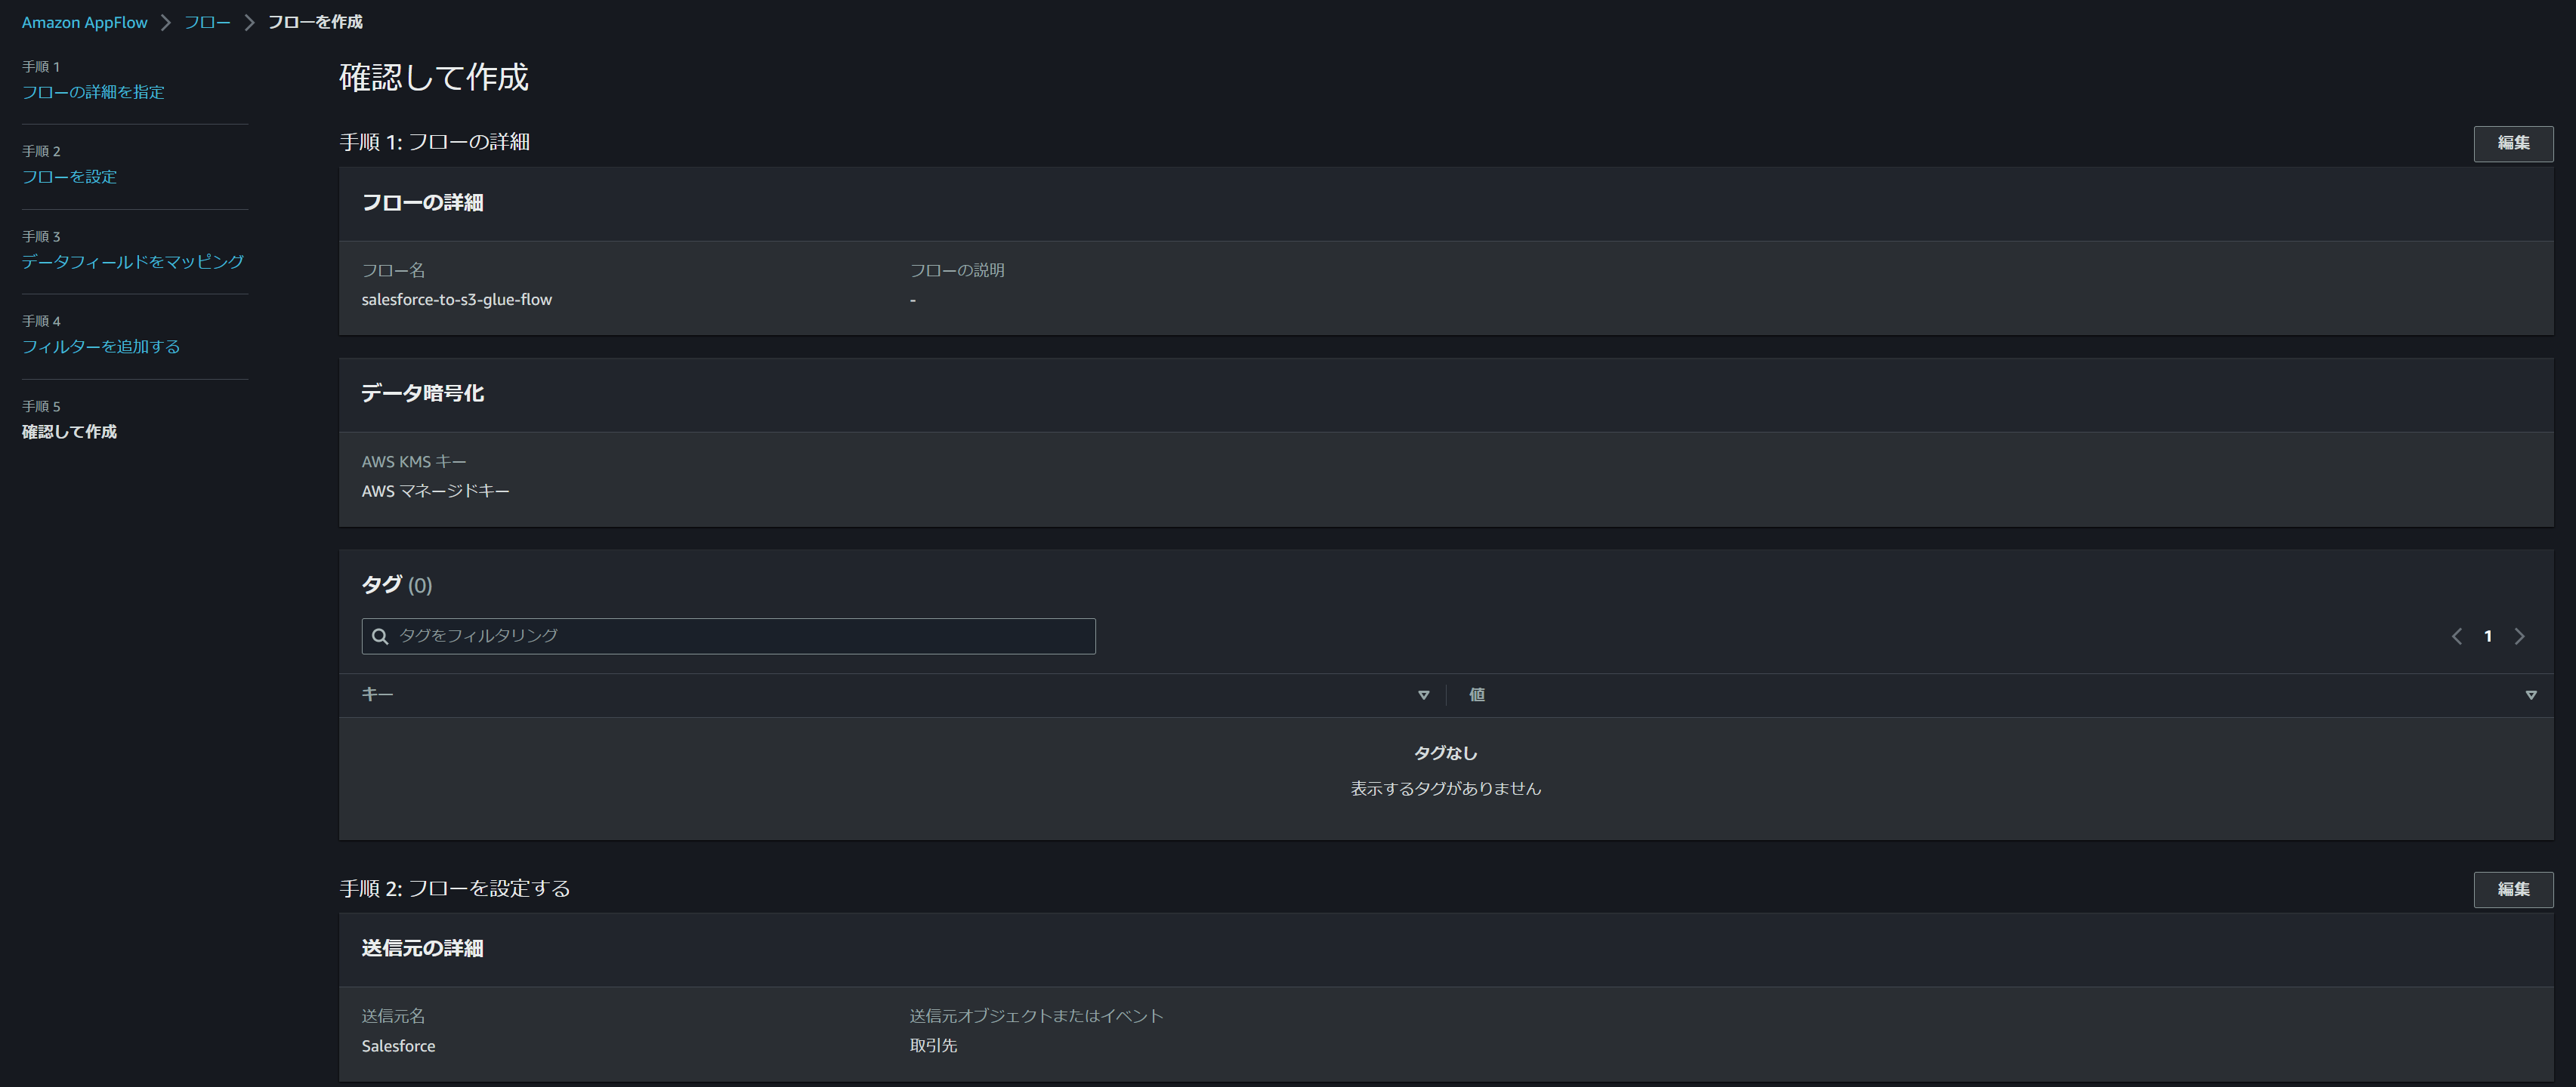Click the フローを作成 breadcrumb text
Screen dimensions: 2576x1087
[315, 22]
